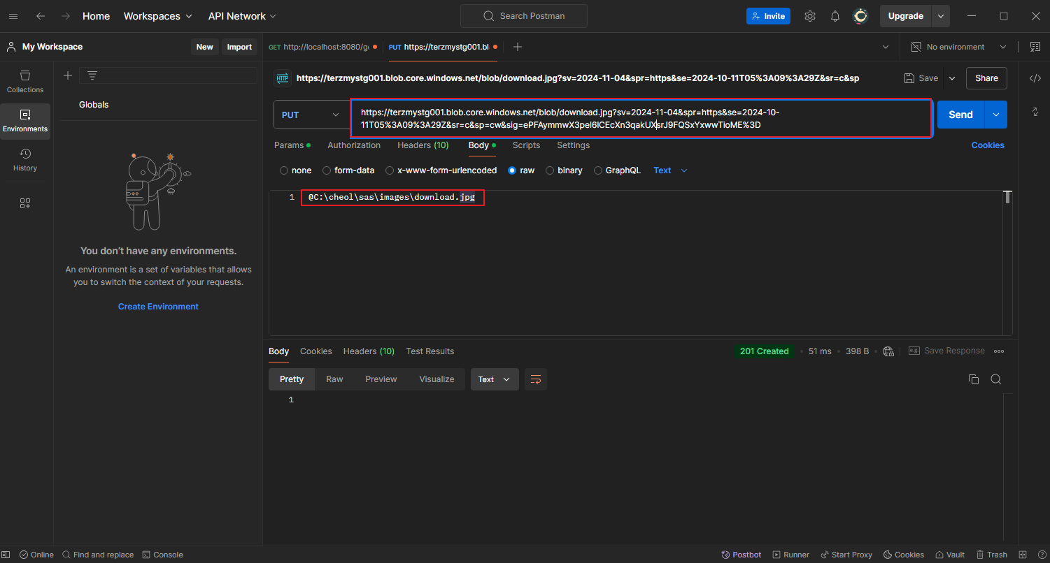Open the environment quick look icon
This screenshot has width=1050, height=563.
point(1035,47)
